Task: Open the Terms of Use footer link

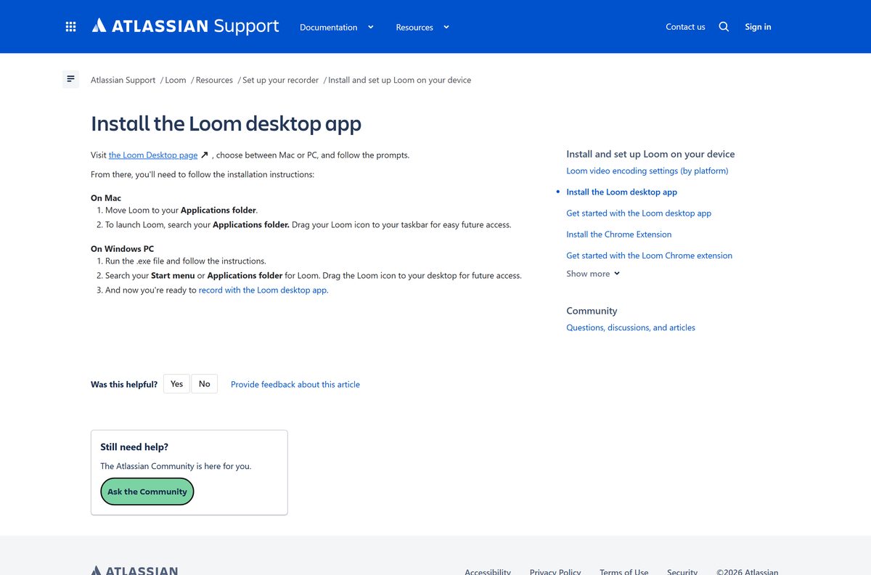Action: tap(624, 572)
